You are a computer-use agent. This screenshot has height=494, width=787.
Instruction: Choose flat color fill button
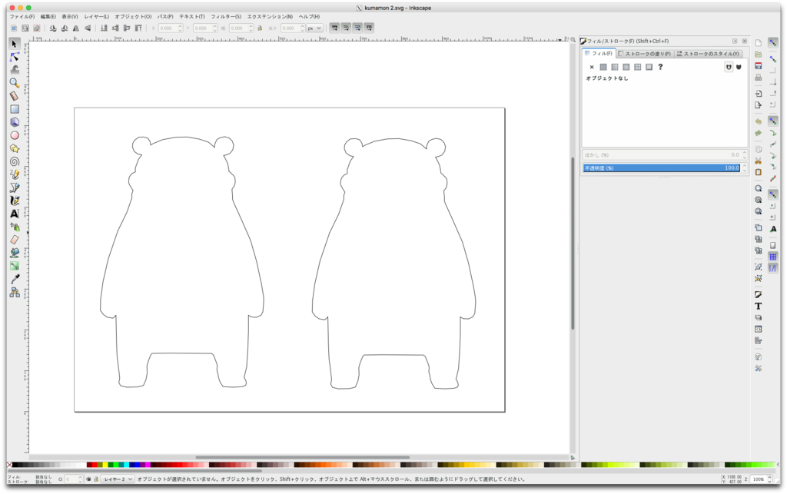coord(603,67)
